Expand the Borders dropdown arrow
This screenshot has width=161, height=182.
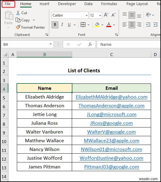click(88, 25)
